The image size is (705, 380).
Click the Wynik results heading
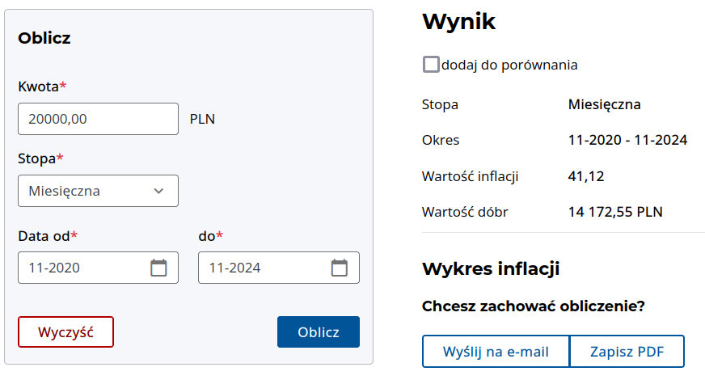point(458,23)
